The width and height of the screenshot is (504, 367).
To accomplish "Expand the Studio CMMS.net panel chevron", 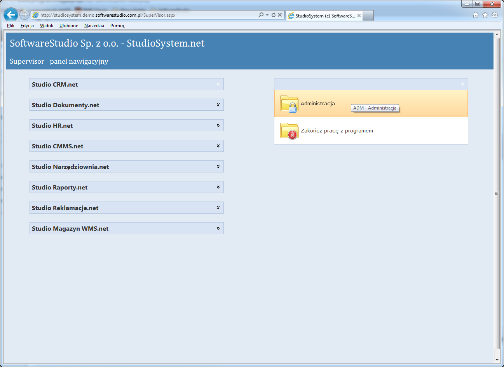I will click(218, 146).
